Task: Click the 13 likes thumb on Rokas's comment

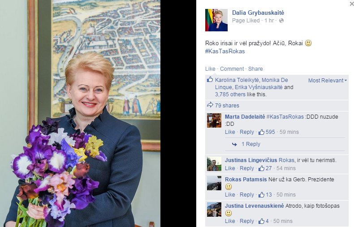Action: [261, 194]
